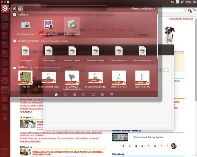Image resolution: width=197 pixels, height=157 pixels.
Task: Follow the Přihlásit se link
Action: pyautogui.click(x=188, y=18)
